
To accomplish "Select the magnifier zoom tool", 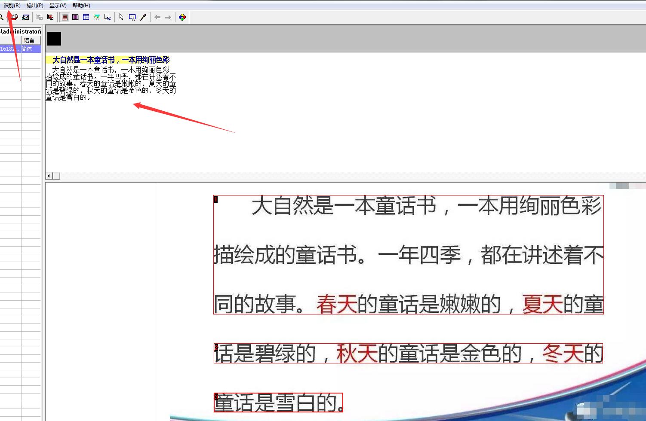I will coord(3,17).
